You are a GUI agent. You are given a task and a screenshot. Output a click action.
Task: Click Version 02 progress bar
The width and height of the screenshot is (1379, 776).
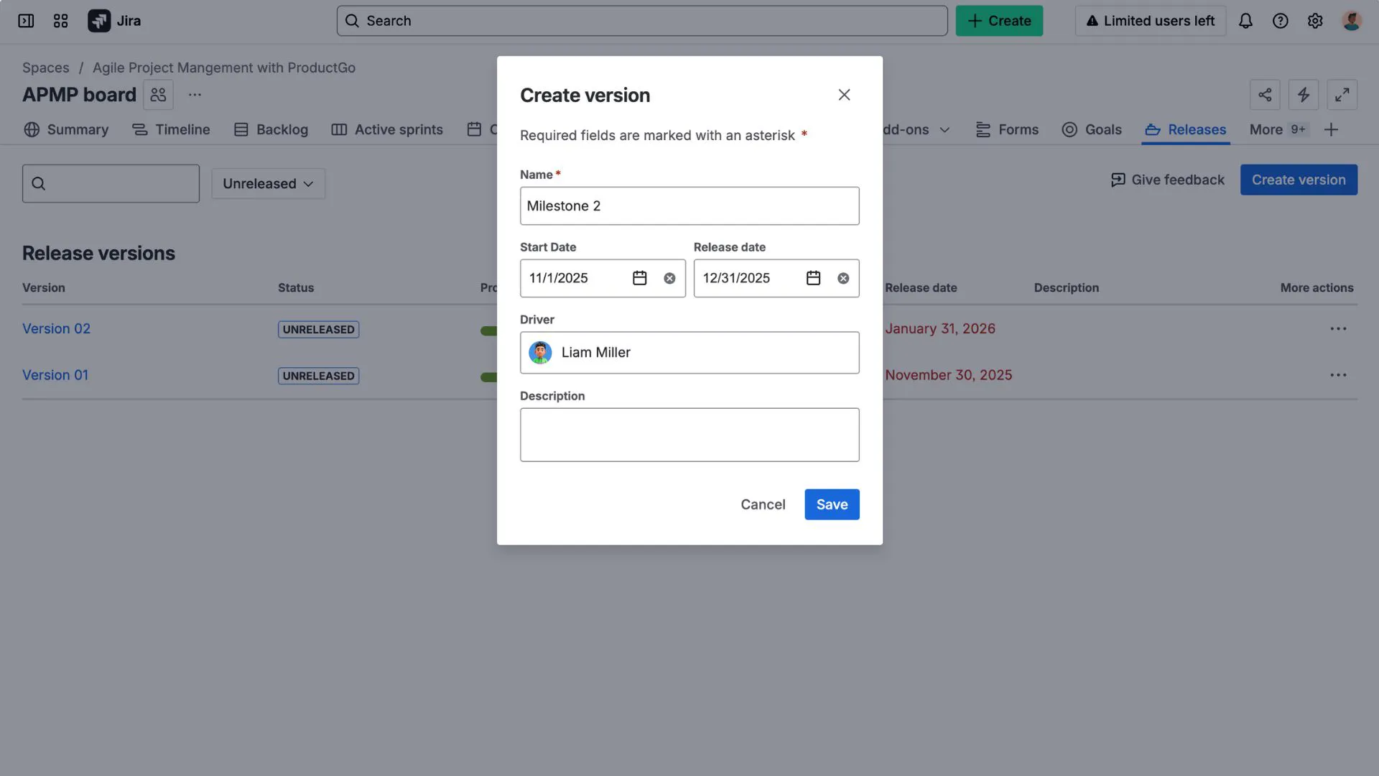coord(488,332)
